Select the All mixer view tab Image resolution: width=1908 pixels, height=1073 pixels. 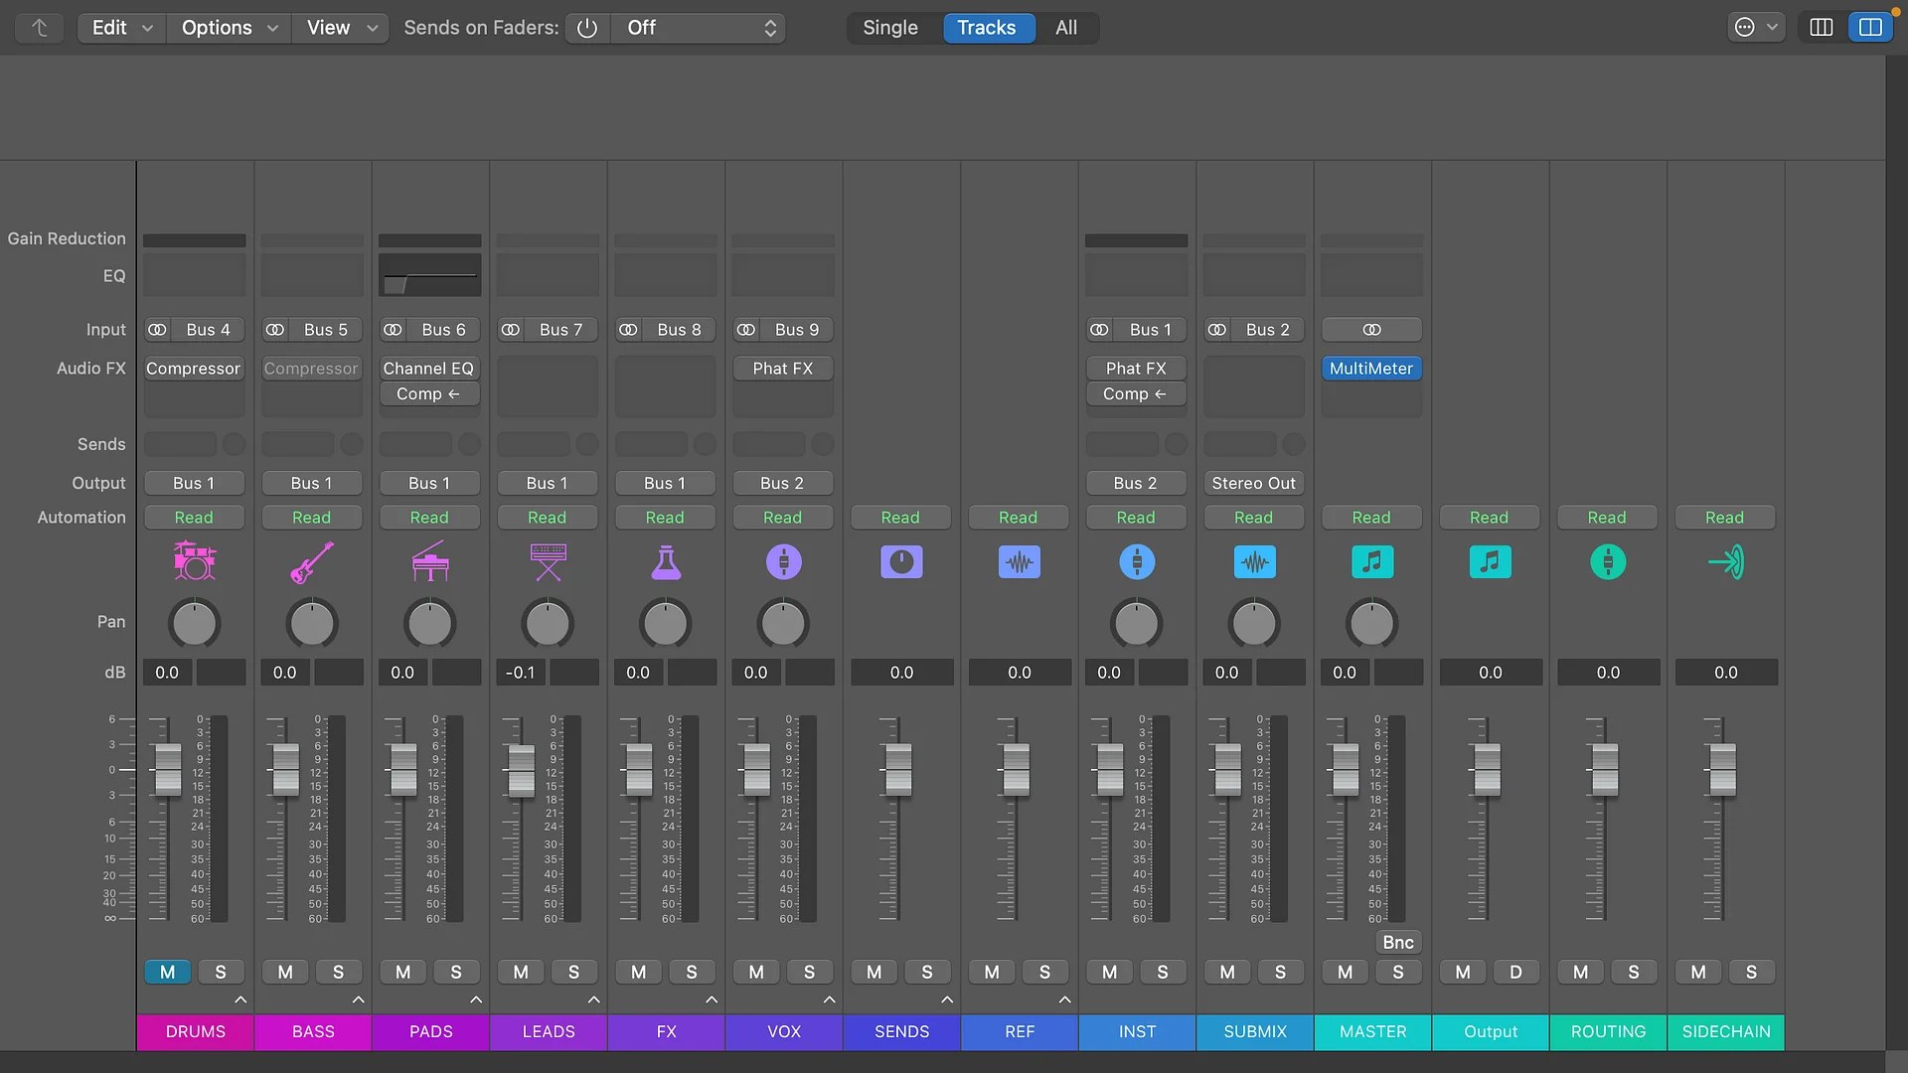(x=1066, y=28)
